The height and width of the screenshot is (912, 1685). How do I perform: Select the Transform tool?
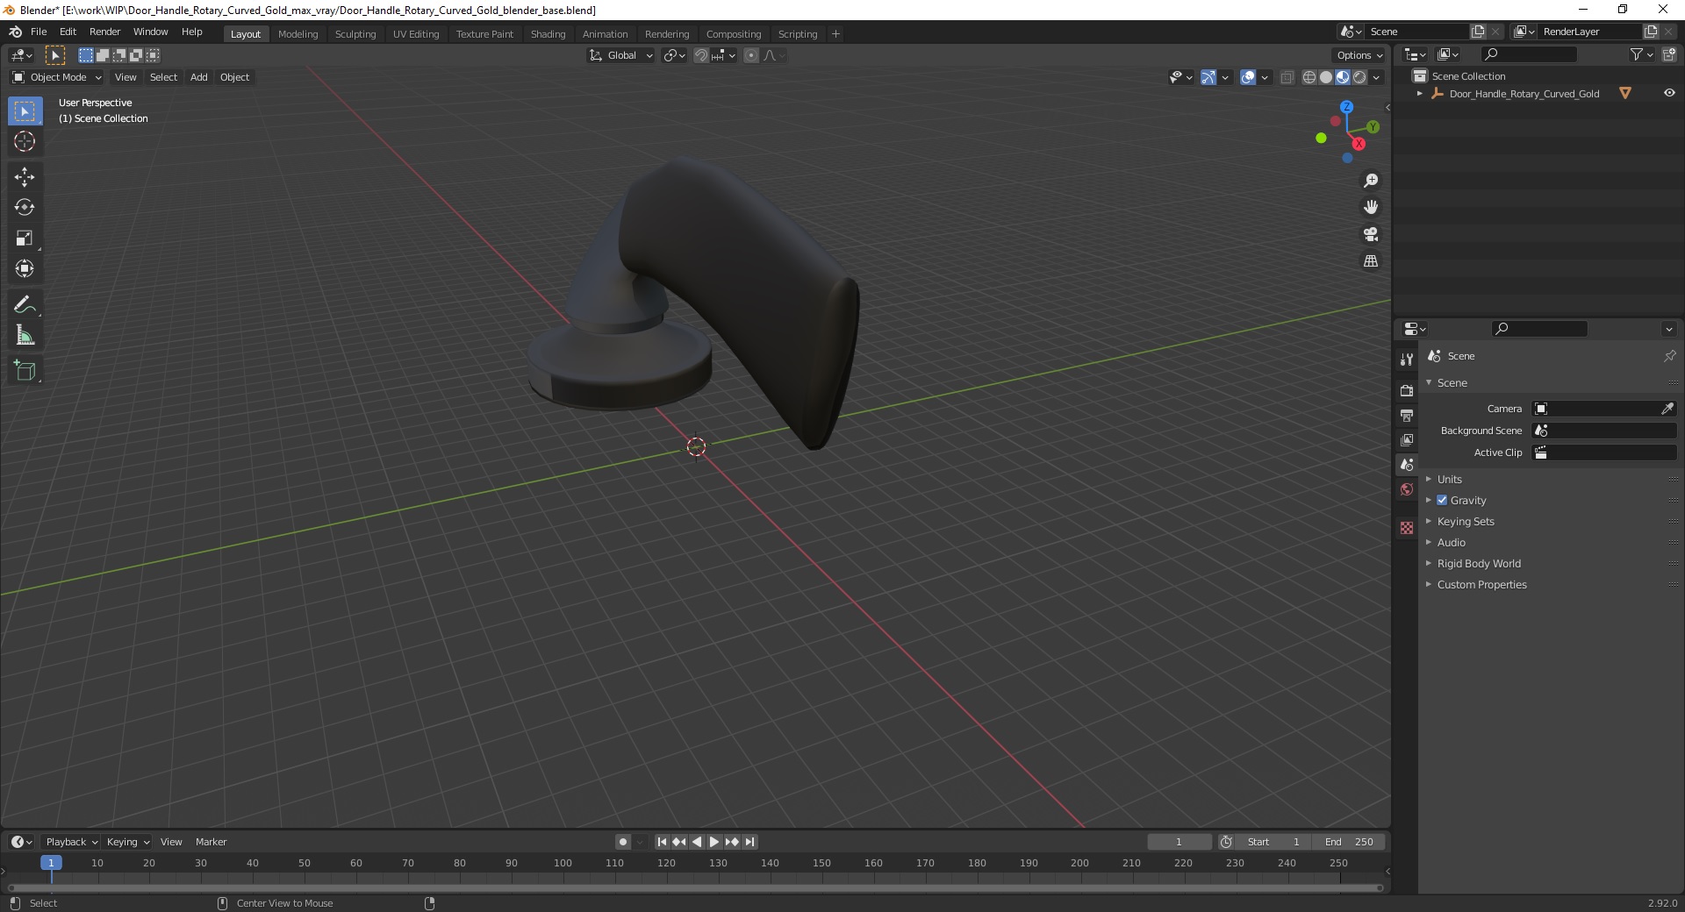pyautogui.click(x=25, y=269)
